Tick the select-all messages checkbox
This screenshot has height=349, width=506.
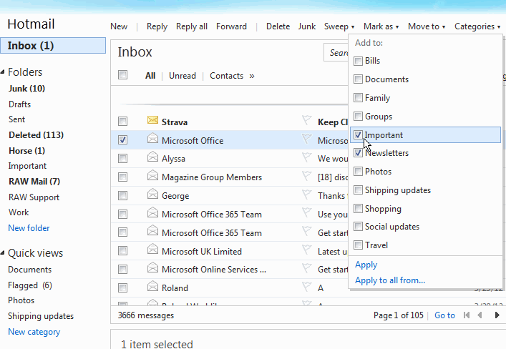(x=122, y=75)
